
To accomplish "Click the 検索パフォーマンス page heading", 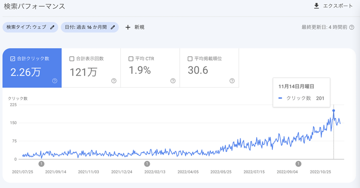I will pyautogui.click(x=34, y=7).
